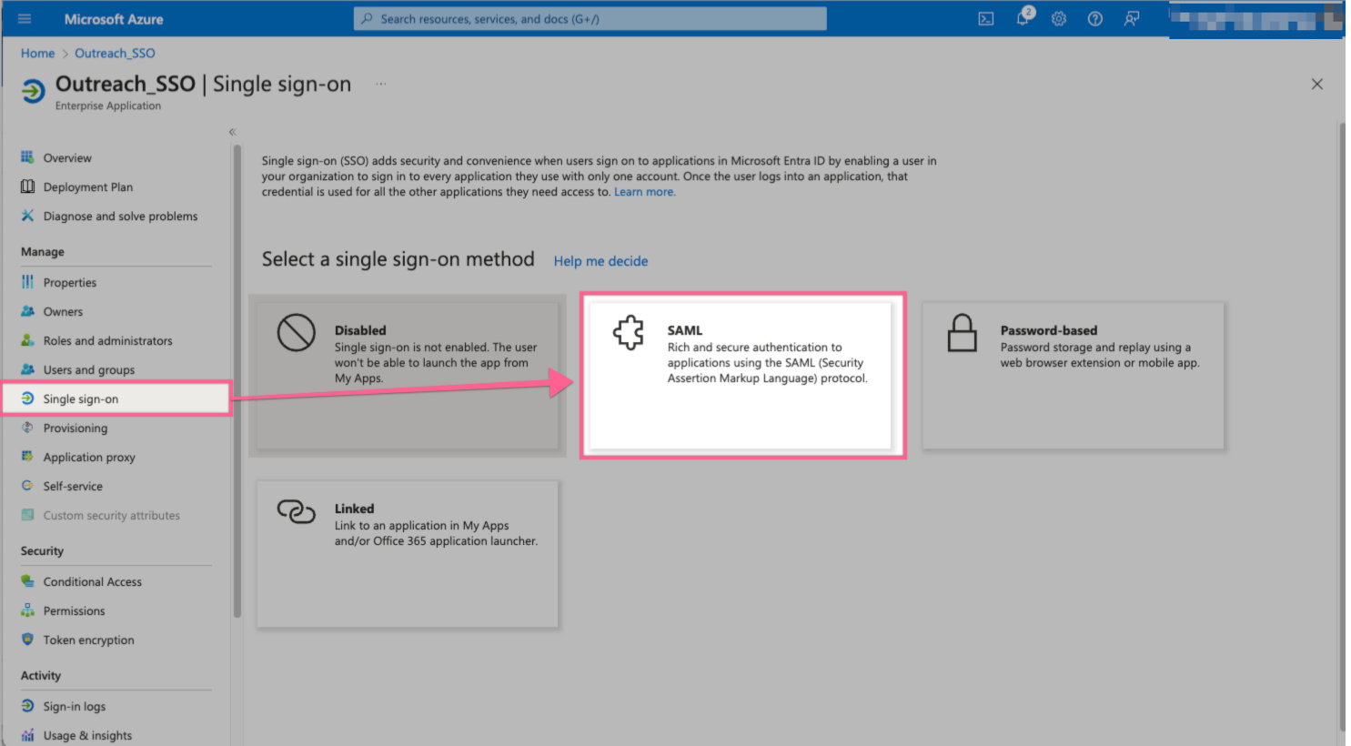Image resolution: width=1351 pixels, height=746 pixels.
Task: Open Deployment Plan in the left menu
Action: coord(88,186)
